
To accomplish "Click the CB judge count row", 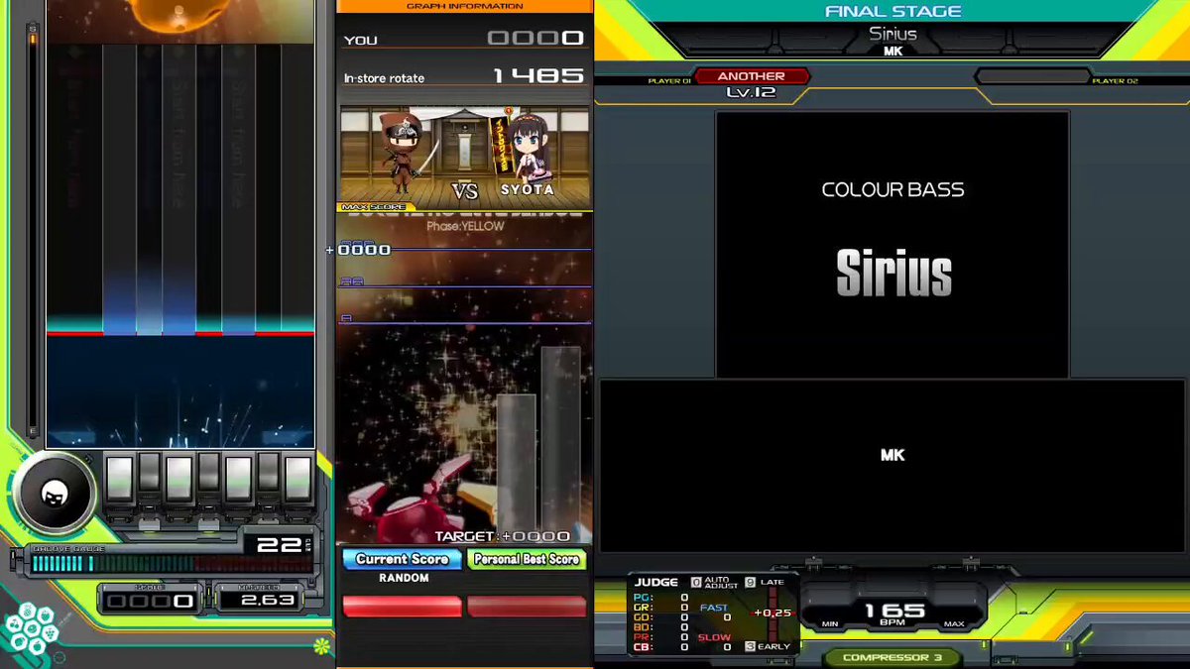I will [660, 647].
